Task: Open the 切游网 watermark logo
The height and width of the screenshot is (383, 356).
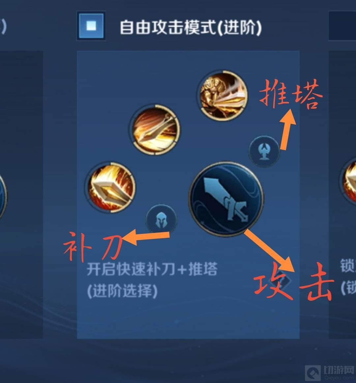Action: coord(330,372)
